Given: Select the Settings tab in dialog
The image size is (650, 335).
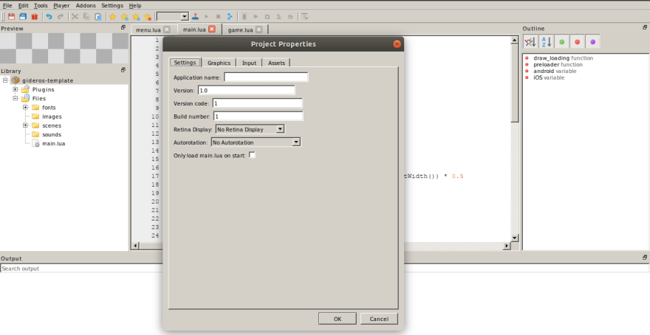Looking at the screenshot, I should (x=185, y=63).
